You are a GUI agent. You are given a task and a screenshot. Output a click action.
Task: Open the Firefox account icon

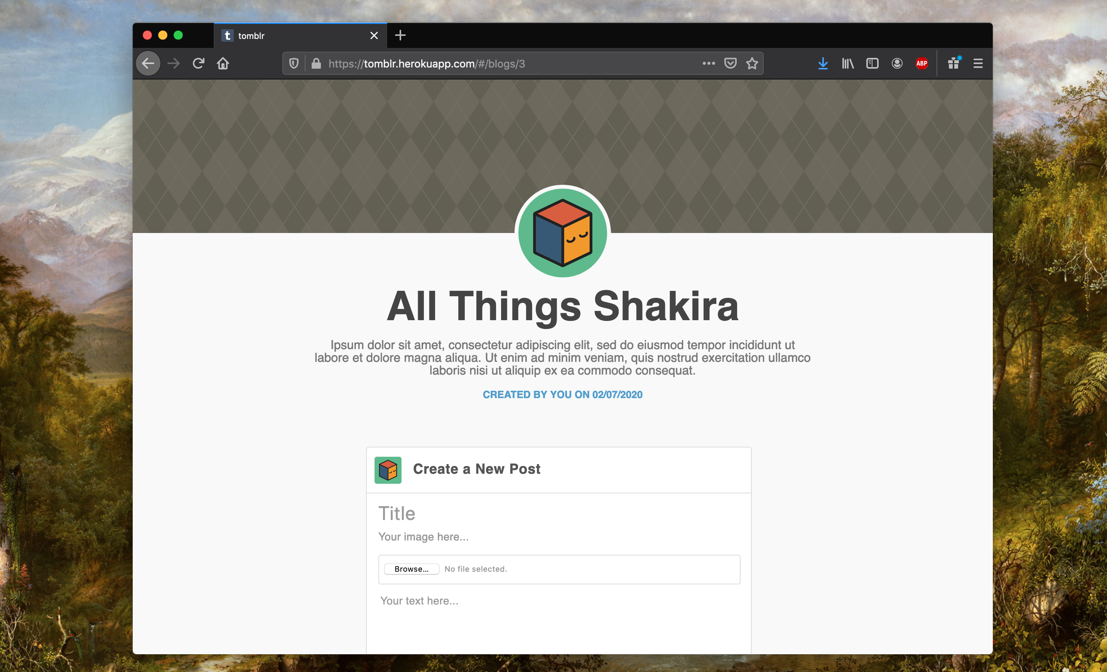tap(897, 63)
